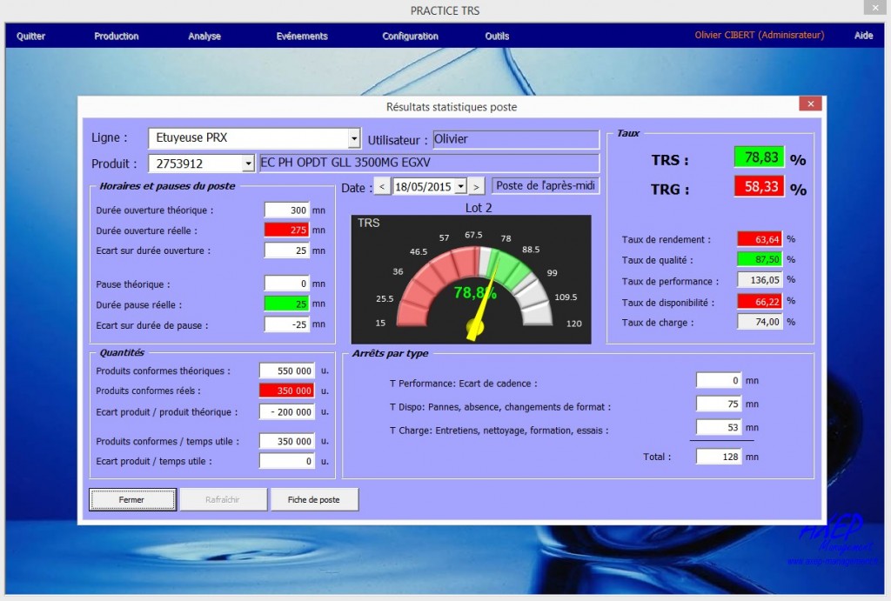
Task: Click the Quantités group heading
Action: coord(122,352)
